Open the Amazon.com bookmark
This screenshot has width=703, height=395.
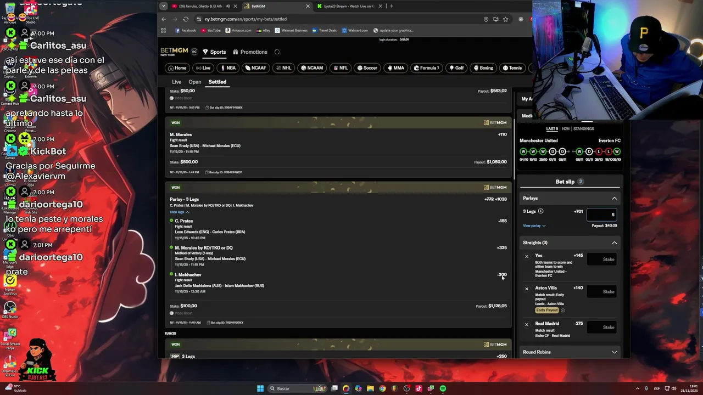pyautogui.click(x=238, y=31)
